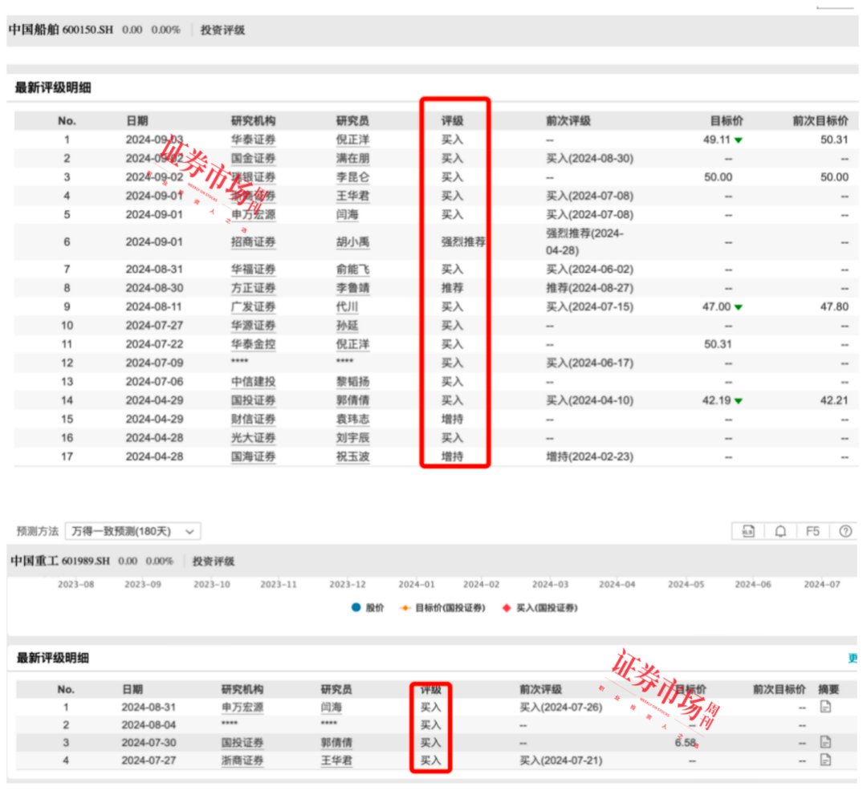Screen dimensions: 867x799
Task: Open analyst 袁玮志 link
Action: click(352, 420)
